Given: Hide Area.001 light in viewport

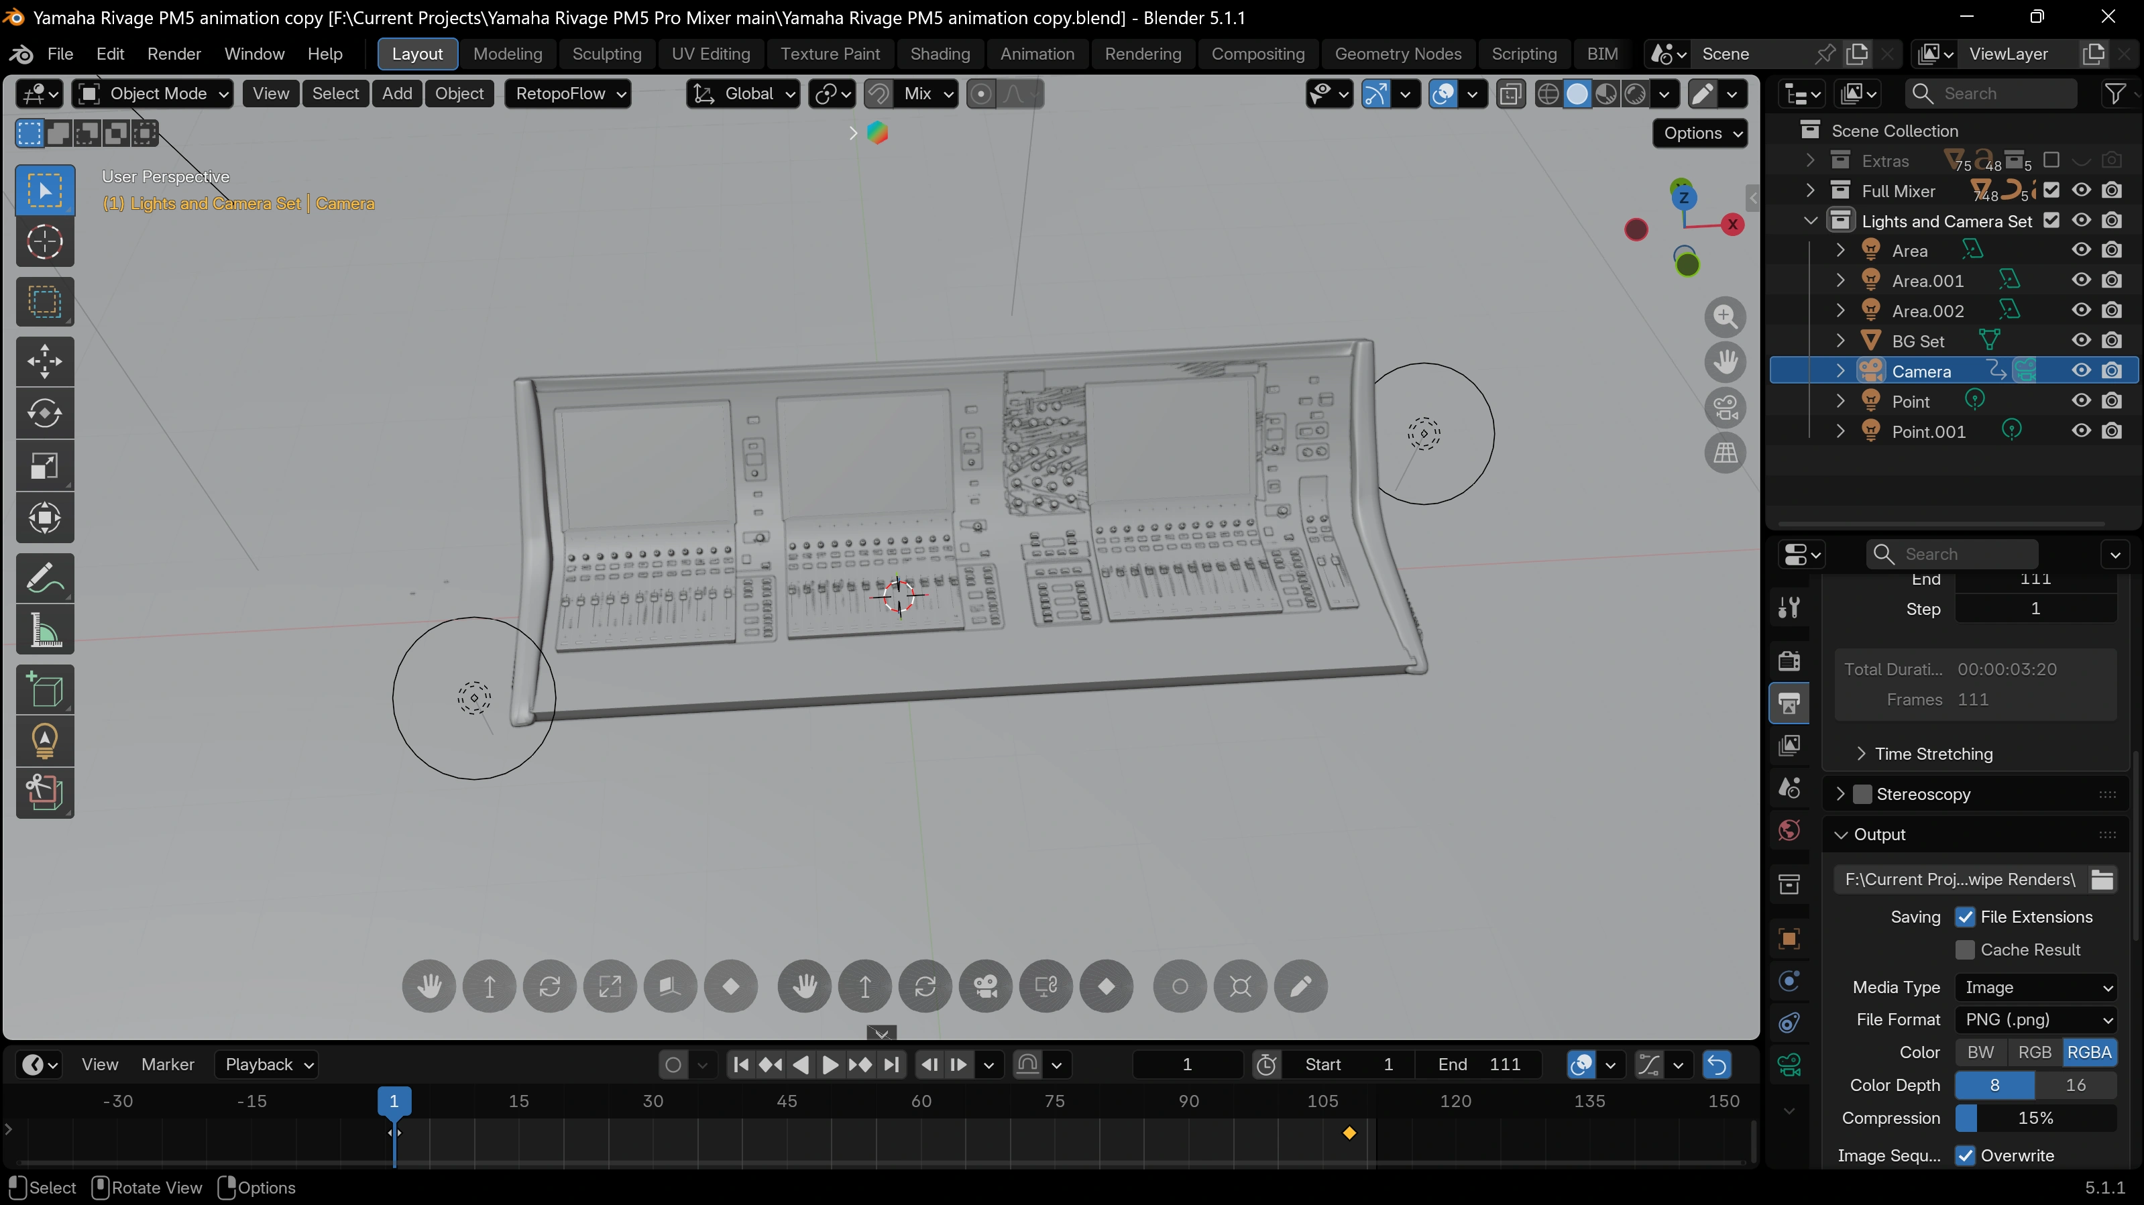Looking at the screenshot, I should tap(2082, 280).
